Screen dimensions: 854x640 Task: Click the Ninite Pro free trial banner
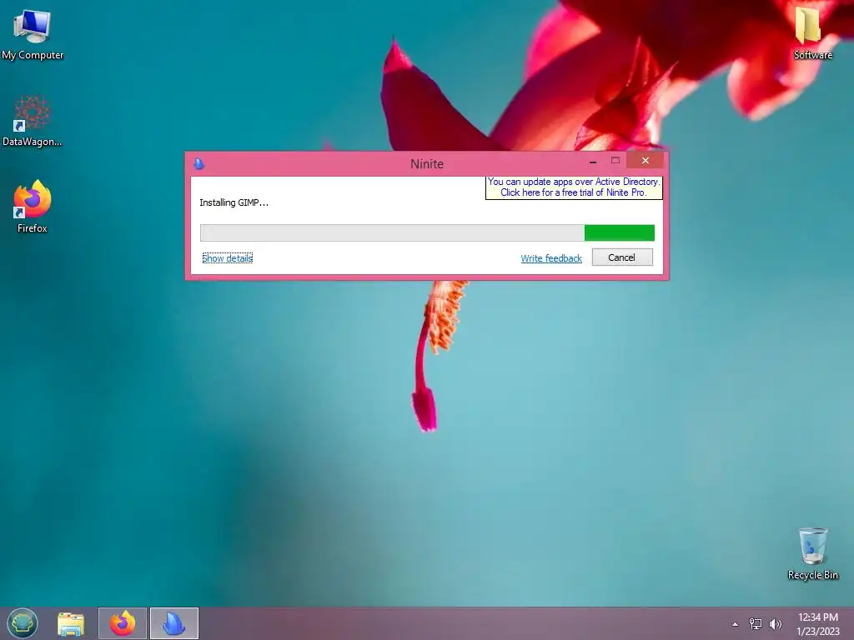[x=574, y=187]
